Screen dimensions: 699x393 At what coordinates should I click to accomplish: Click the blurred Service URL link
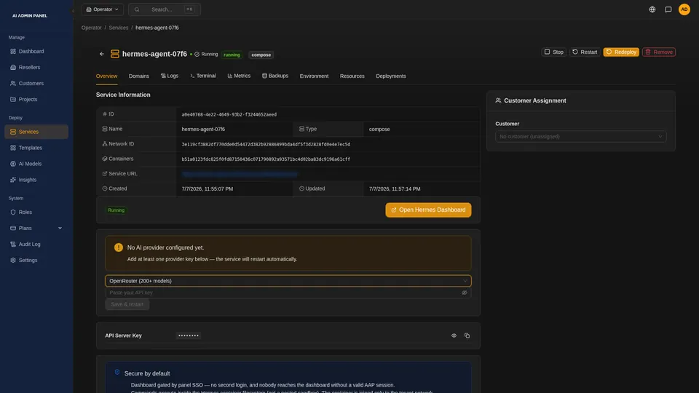click(x=240, y=174)
